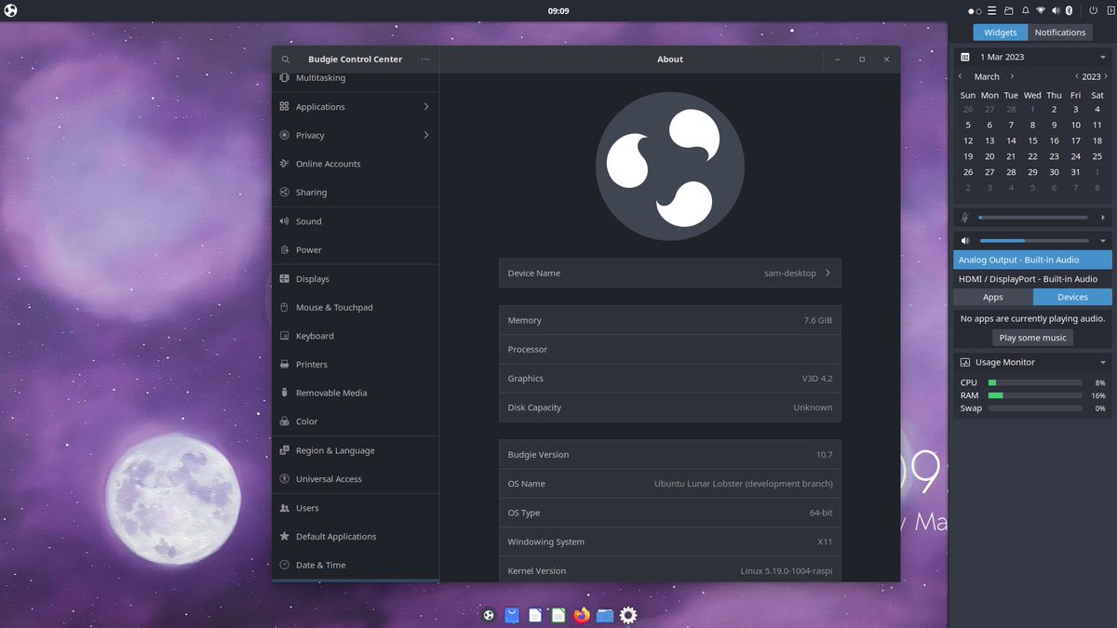The height and width of the screenshot is (628, 1117).
Task: Select HDMI / DisplayPort - Built-in Audio
Action: (1033, 279)
